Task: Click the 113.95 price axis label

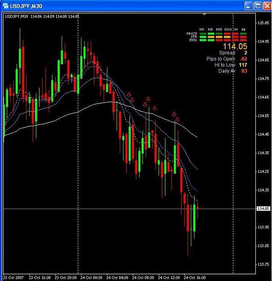Action: [263, 227]
